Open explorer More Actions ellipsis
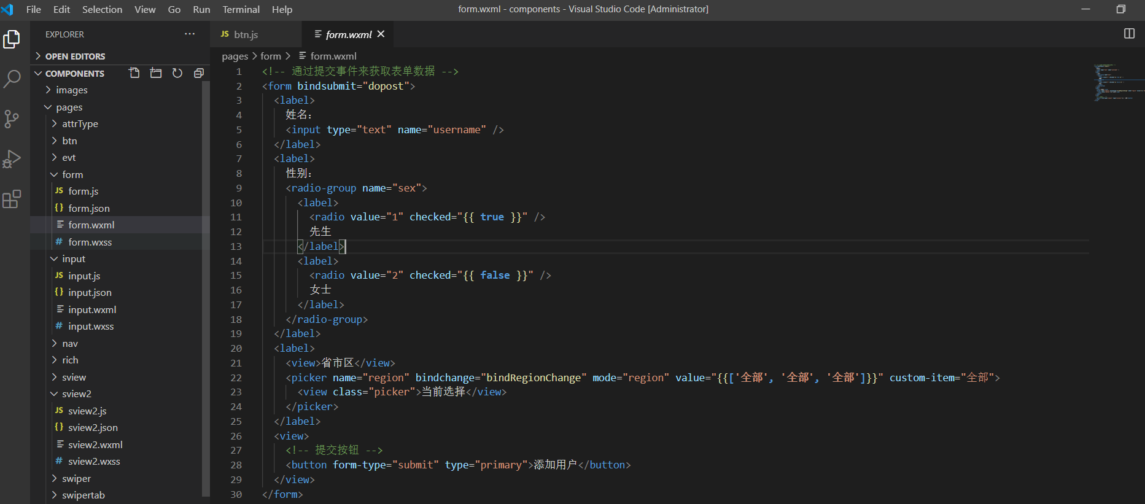Screen dimensions: 1145x504 tap(190, 34)
